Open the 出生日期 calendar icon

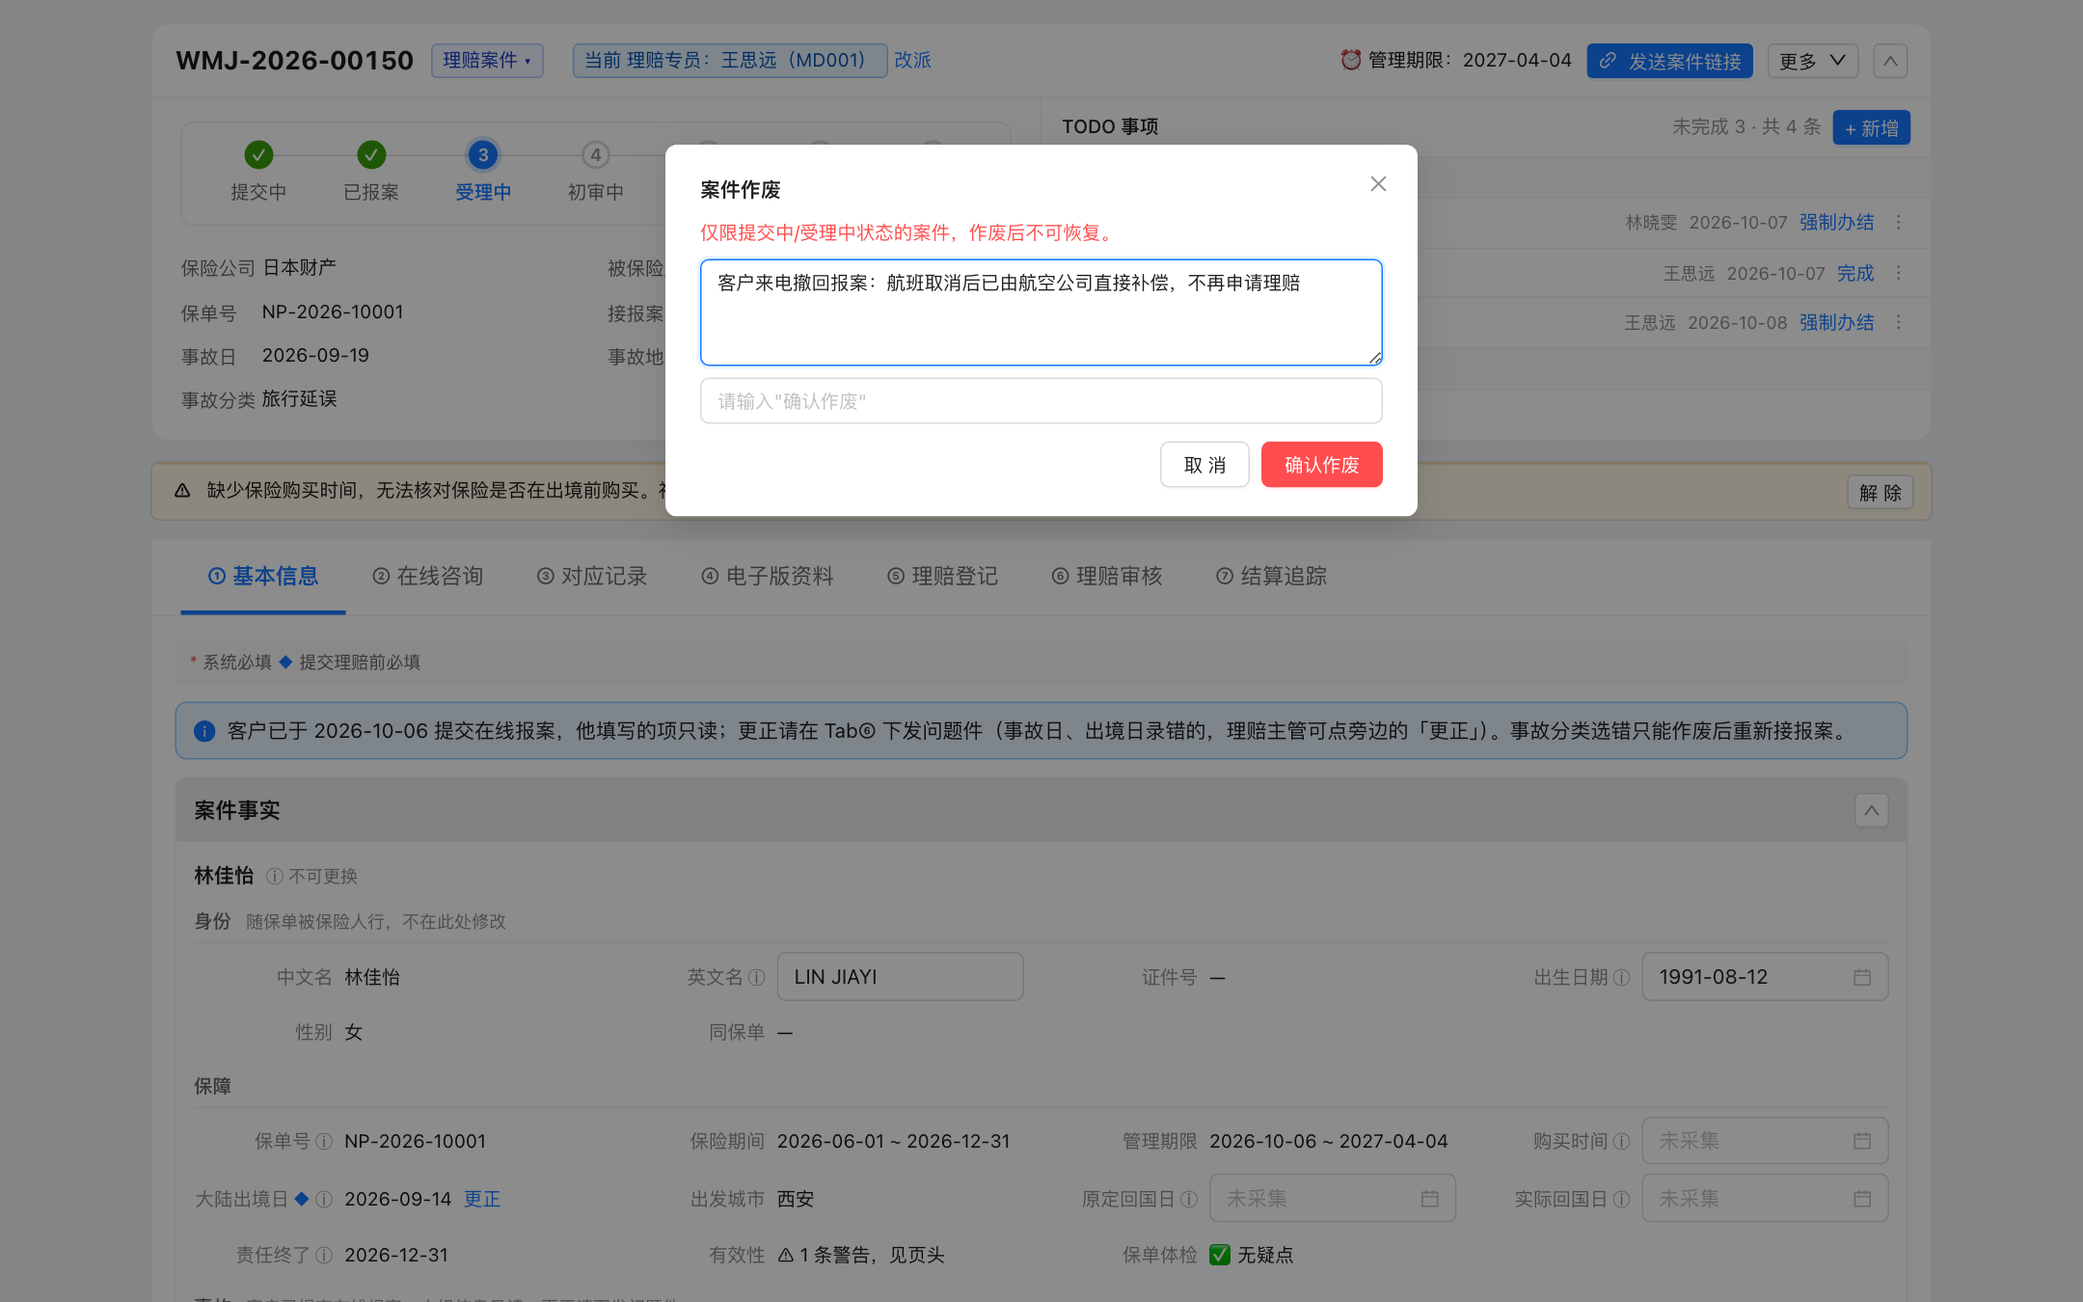coord(1862,978)
